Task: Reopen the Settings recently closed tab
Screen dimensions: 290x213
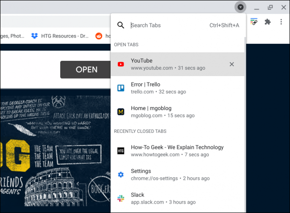Action: [x=170, y=175]
